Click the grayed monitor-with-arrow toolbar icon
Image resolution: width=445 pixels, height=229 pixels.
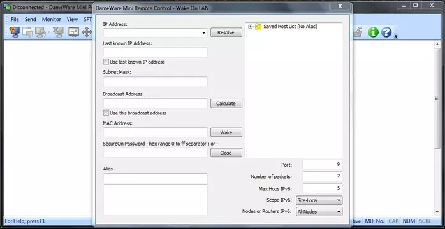pos(40,32)
